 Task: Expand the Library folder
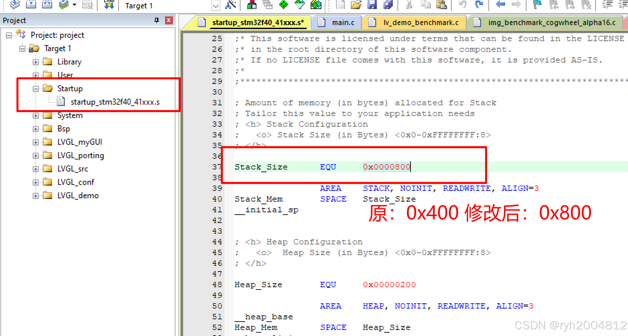[x=36, y=62]
